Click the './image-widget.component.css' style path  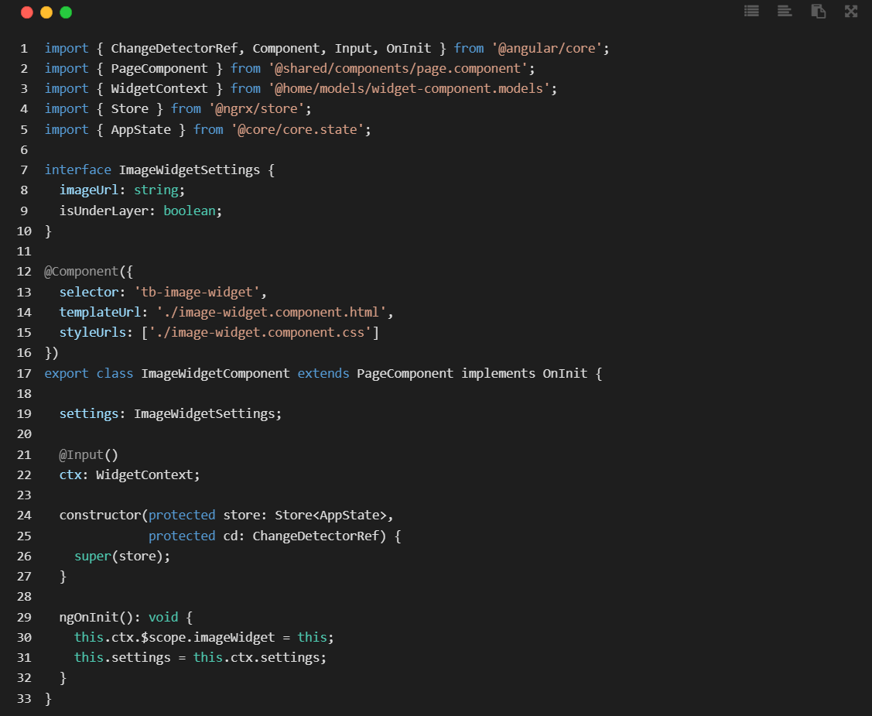click(x=260, y=332)
